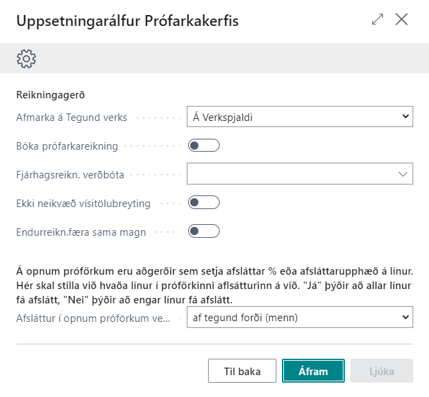Close the Uppsetningarálfur Prófarkakerfis dialog
This screenshot has height=397, width=429.
[x=402, y=20]
